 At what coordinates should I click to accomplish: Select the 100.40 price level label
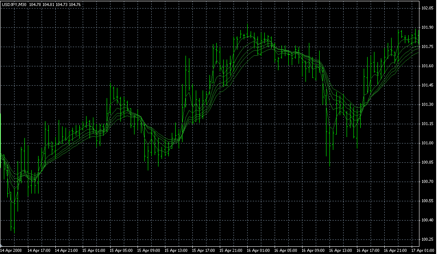pos(428,220)
